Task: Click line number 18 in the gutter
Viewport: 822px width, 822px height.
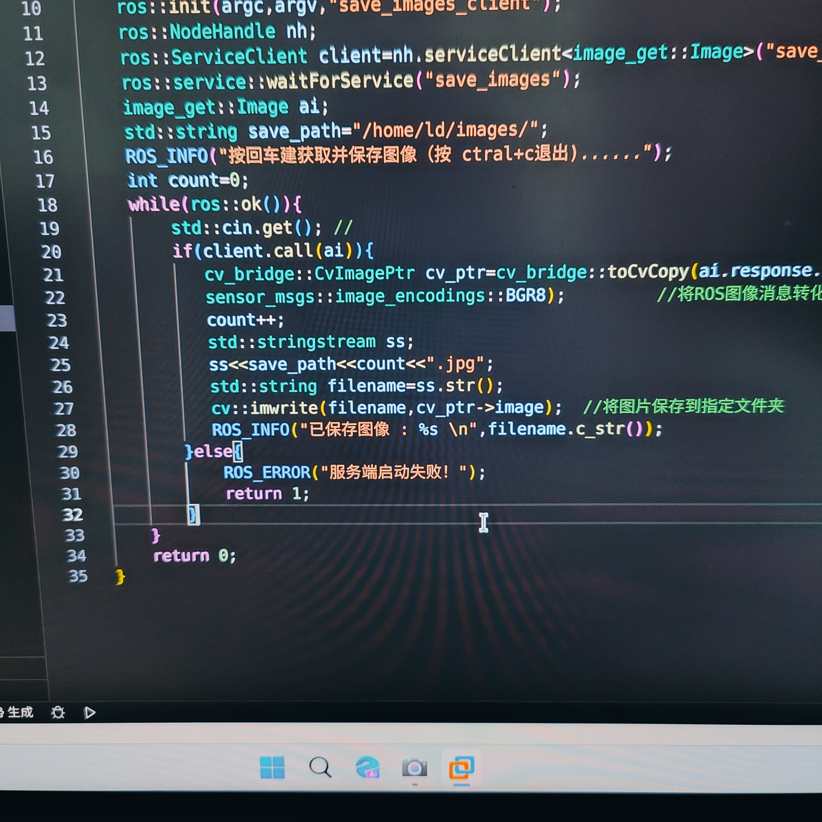Action: (48, 205)
